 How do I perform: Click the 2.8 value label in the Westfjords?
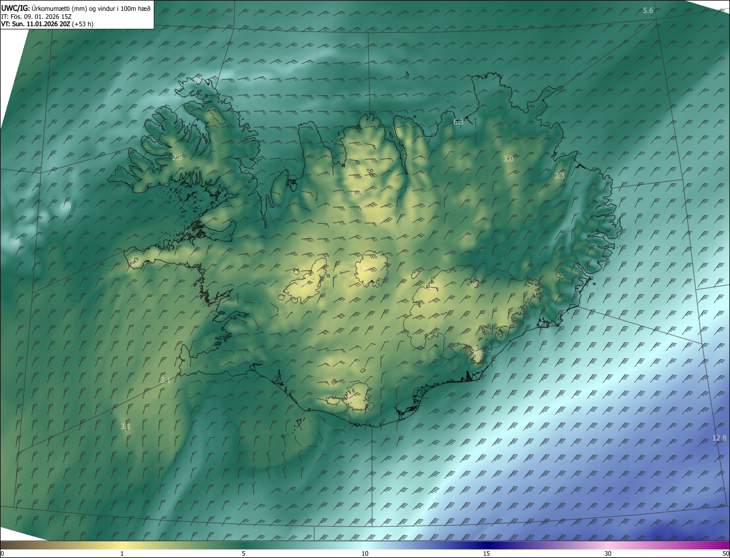tap(177, 157)
